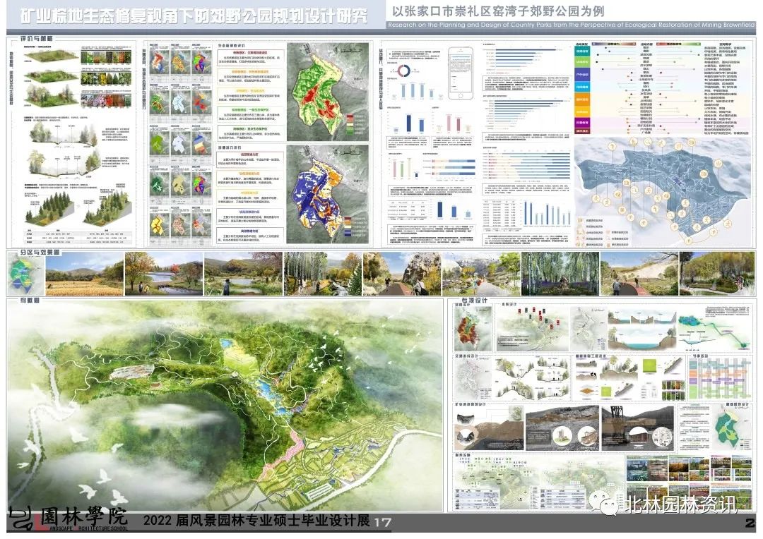Click the page number 2 in footer
This screenshot has width=763, height=539.
[750, 523]
